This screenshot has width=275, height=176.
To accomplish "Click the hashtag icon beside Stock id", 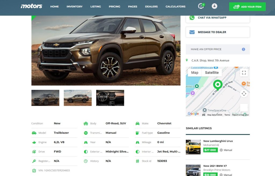I will [137, 161].
